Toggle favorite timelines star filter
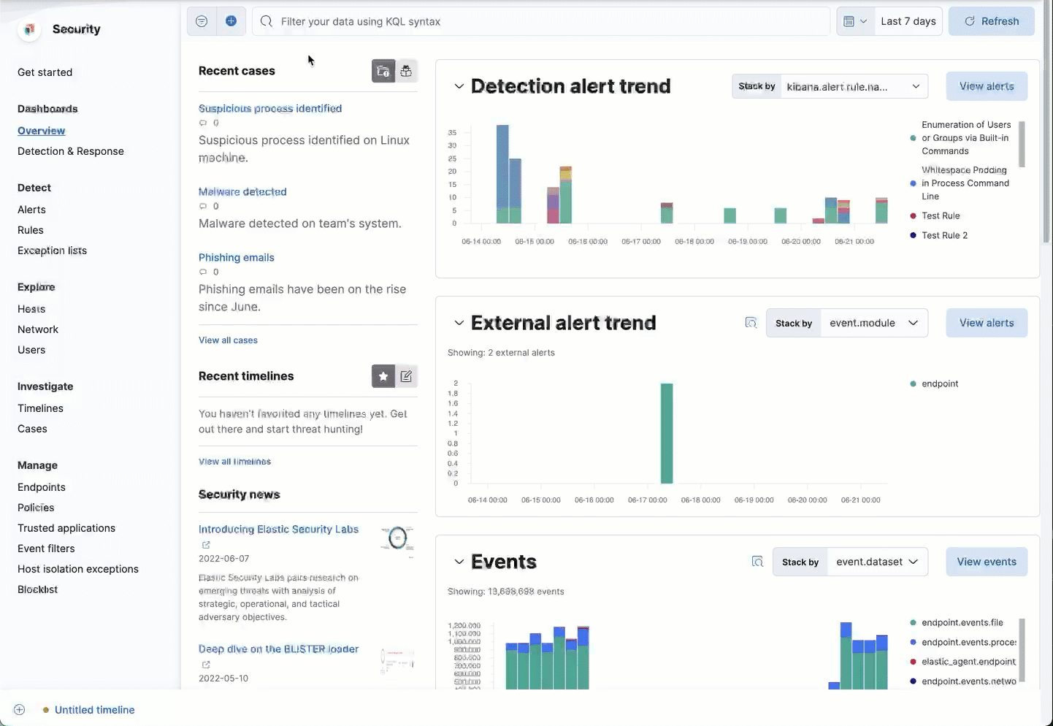This screenshot has width=1053, height=726. point(383,376)
